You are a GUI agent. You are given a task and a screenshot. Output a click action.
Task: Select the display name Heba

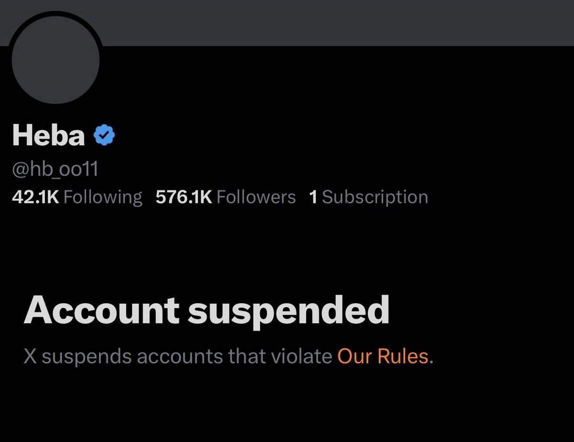tap(48, 136)
